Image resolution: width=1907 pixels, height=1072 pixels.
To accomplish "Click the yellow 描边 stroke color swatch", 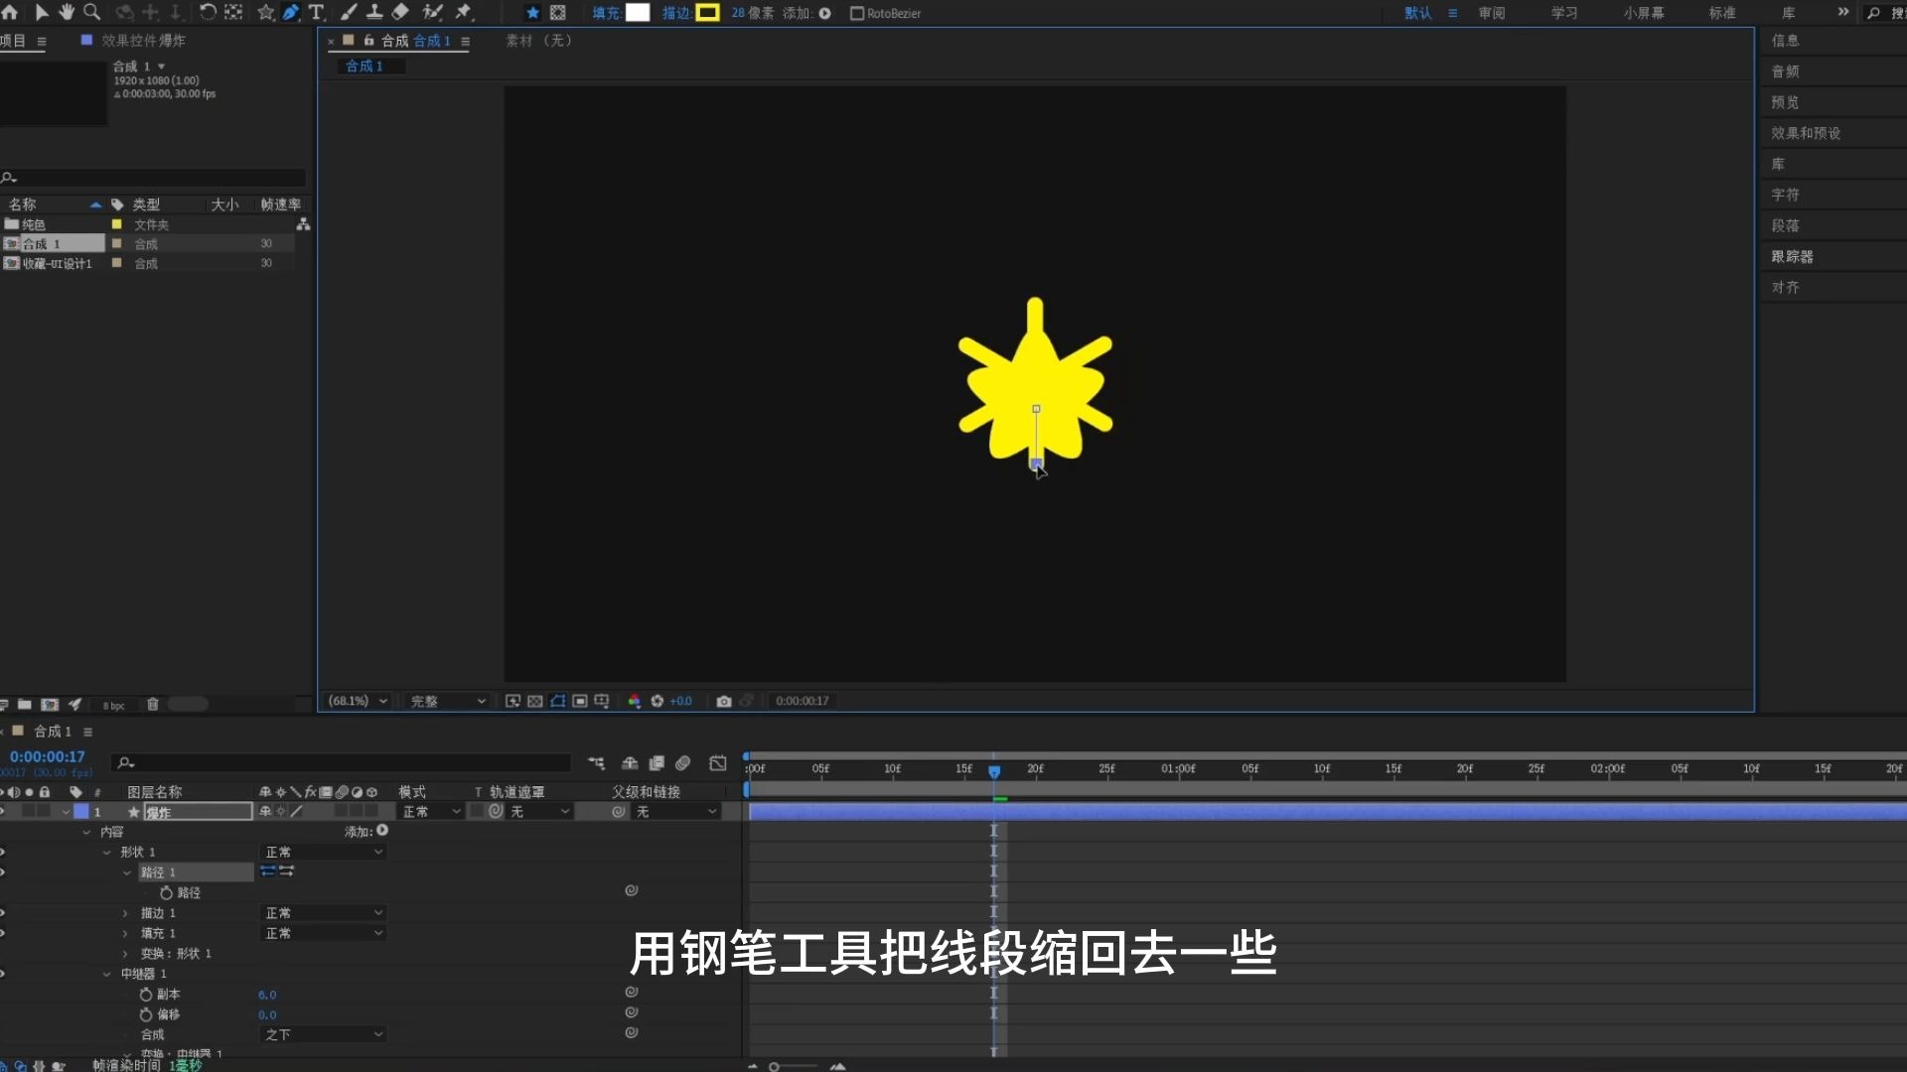I will 708,13.
